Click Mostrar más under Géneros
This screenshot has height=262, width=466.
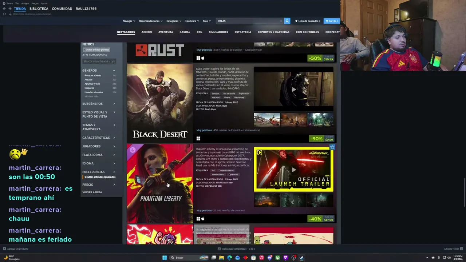click(x=91, y=96)
